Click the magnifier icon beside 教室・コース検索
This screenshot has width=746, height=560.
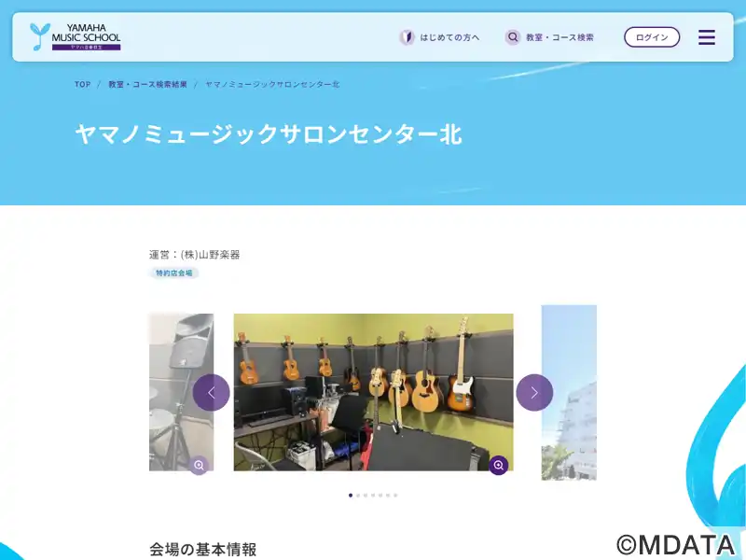512,37
